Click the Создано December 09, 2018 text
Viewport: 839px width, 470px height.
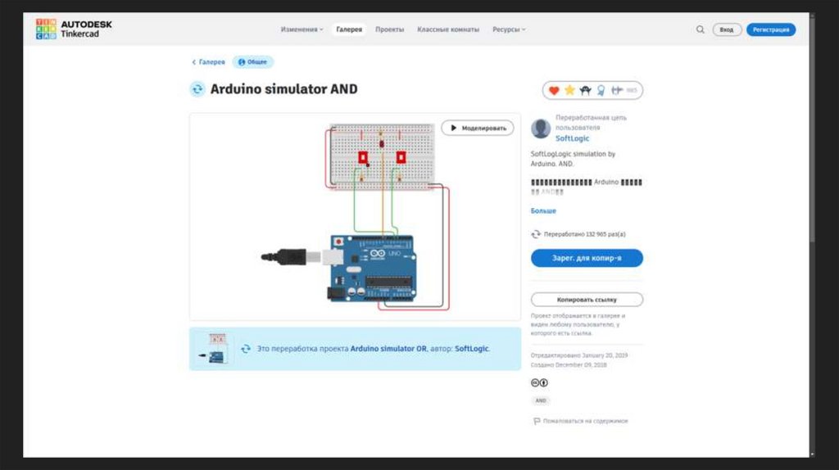click(x=569, y=365)
